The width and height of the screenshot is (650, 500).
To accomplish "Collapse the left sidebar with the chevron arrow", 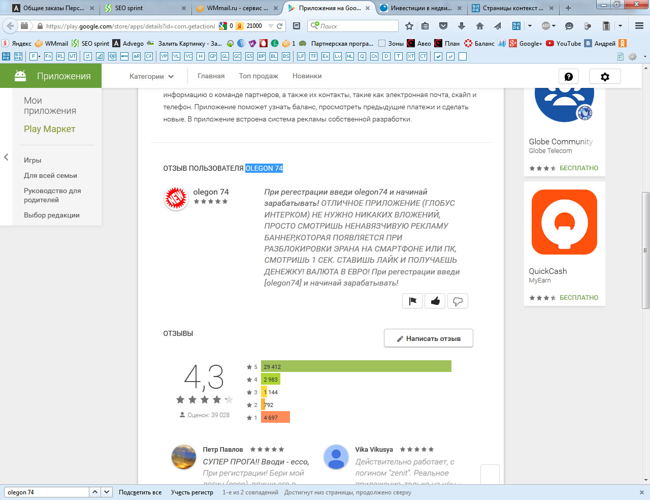I will pos(6,157).
